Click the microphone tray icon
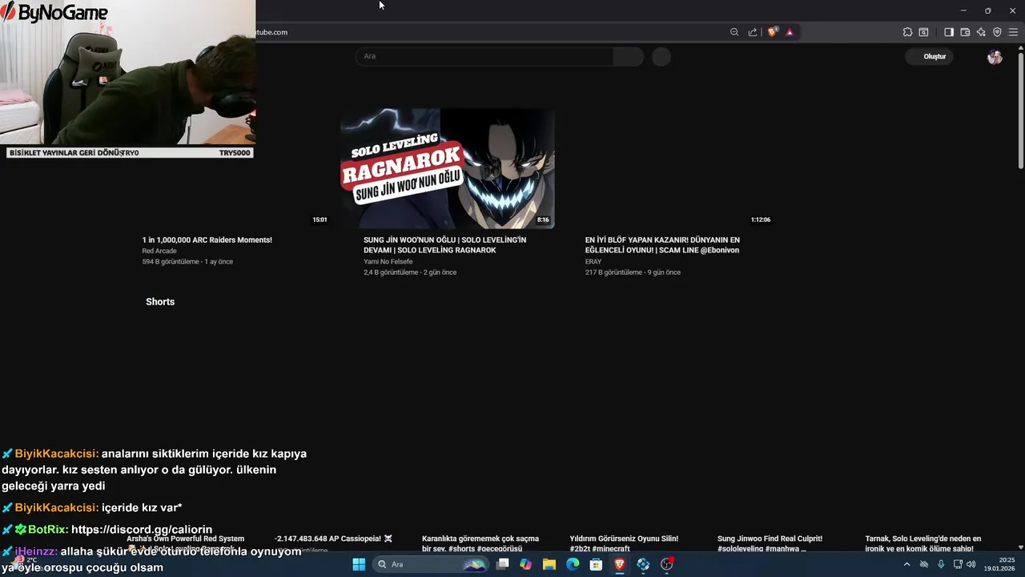 (941, 564)
